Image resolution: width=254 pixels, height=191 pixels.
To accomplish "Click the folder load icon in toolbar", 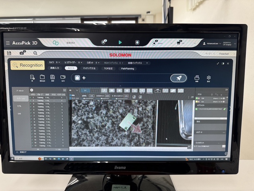I will click(x=42, y=78).
